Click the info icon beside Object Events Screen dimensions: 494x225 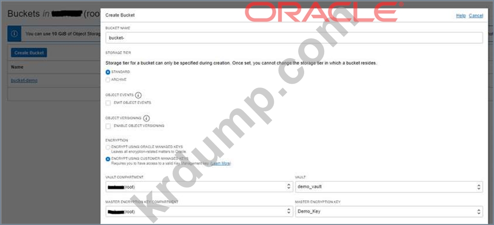tap(138, 95)
